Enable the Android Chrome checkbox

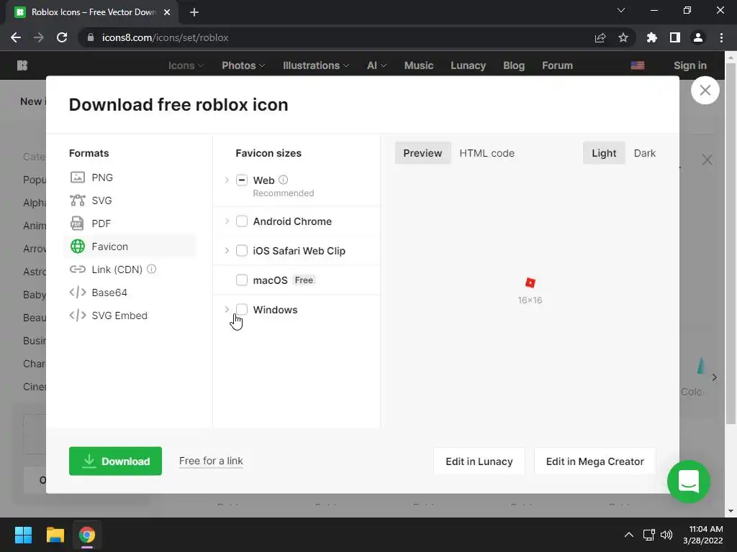point(242,221)
